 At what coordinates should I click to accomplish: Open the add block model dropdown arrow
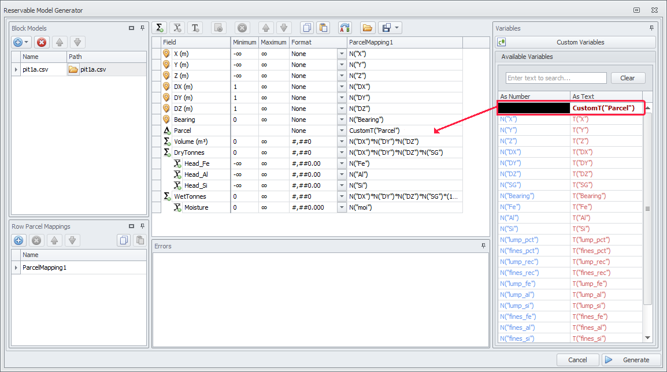click(x=27, y=42)
